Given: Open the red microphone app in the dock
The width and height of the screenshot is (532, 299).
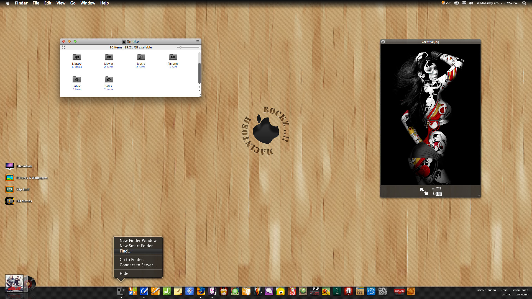Looking at the screenshot, I should (x=349, y=291).
